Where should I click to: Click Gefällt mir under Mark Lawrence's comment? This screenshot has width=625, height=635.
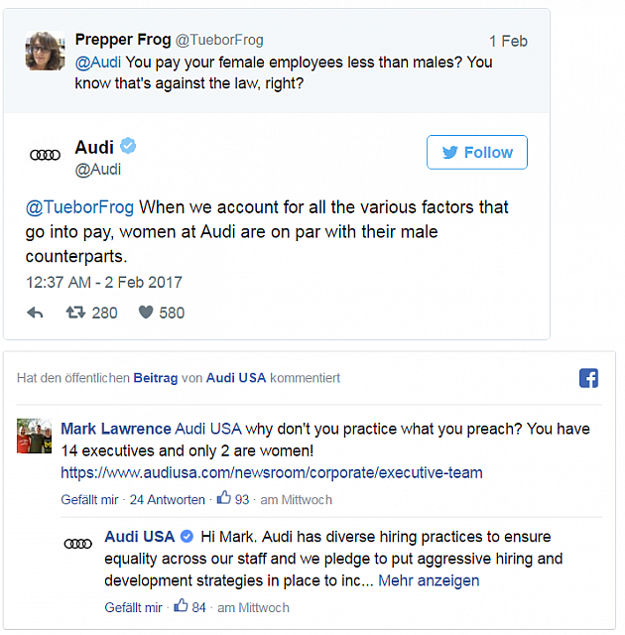pyautogui.click(x=89, y=500)
